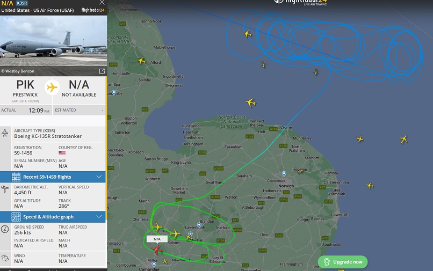Viewport: 433px width, 271px height.
Task: Click the blue airport pin near Norwich
Action: pos(284,173)
